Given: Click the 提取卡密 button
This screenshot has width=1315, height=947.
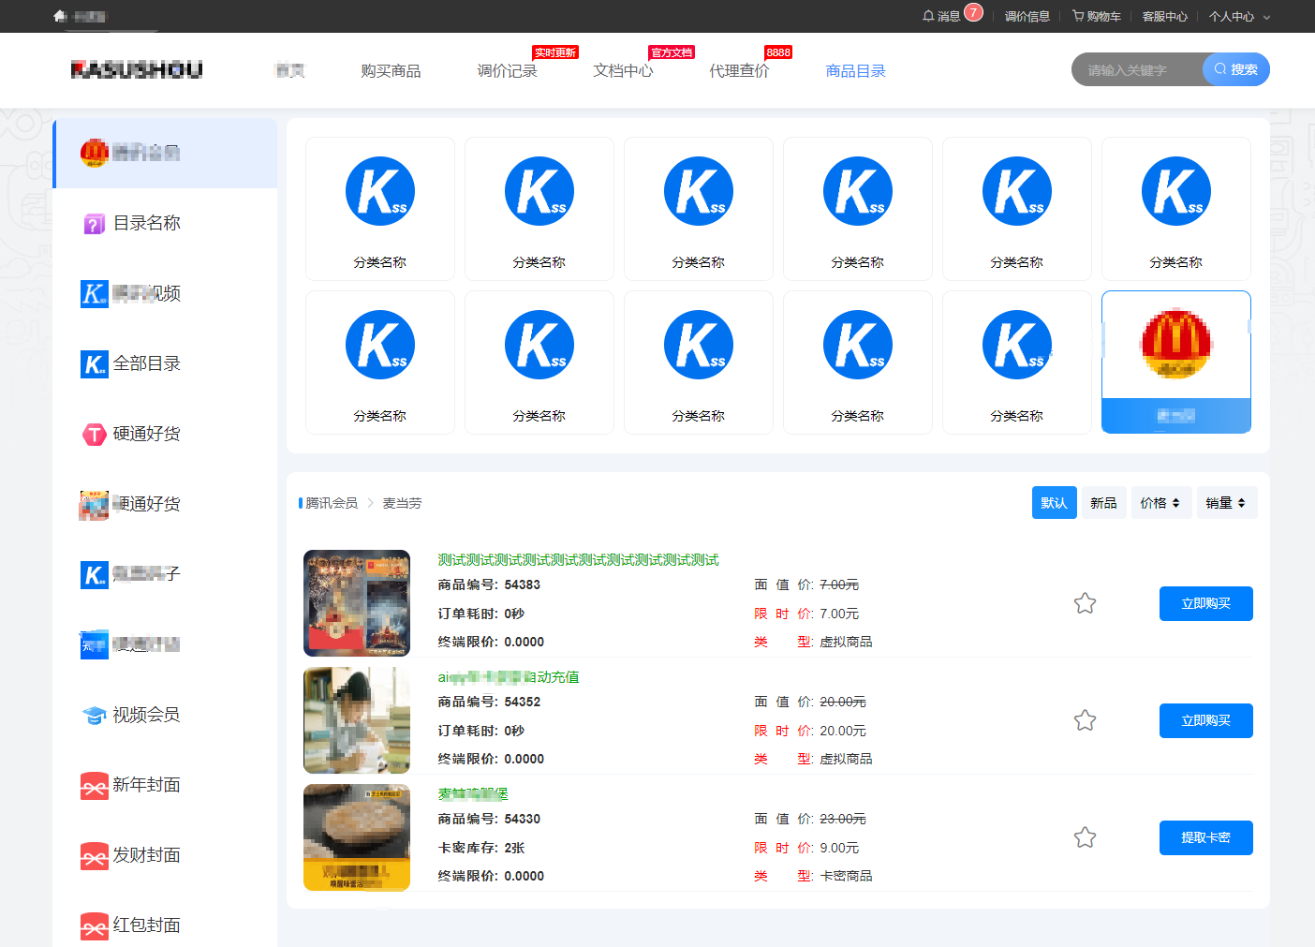Looking at the screenshot, I should 1205,837.
